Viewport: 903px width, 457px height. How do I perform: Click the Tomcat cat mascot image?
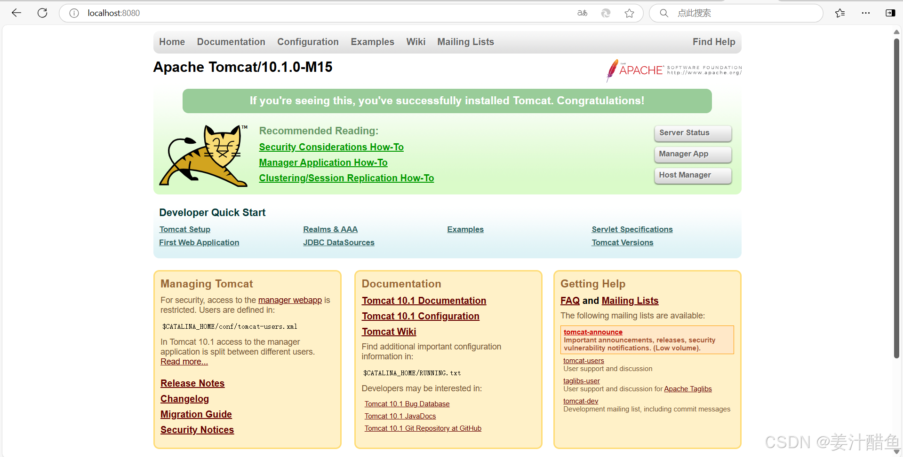click(204, 156)
